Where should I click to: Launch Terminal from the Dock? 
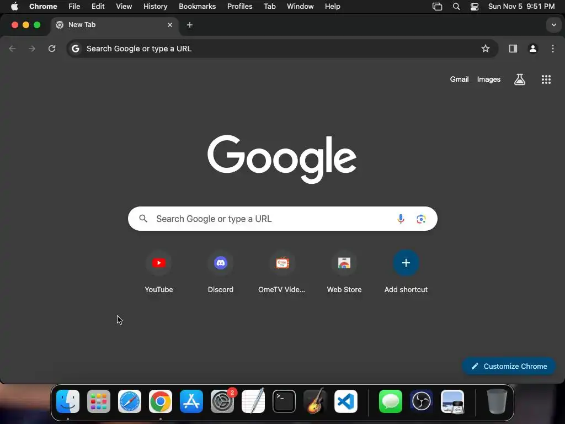coord(284,401)
